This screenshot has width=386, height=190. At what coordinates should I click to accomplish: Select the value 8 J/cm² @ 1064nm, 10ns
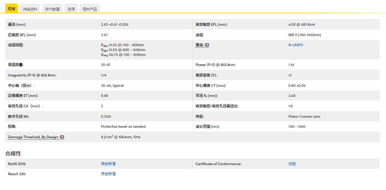click(121, 137)
